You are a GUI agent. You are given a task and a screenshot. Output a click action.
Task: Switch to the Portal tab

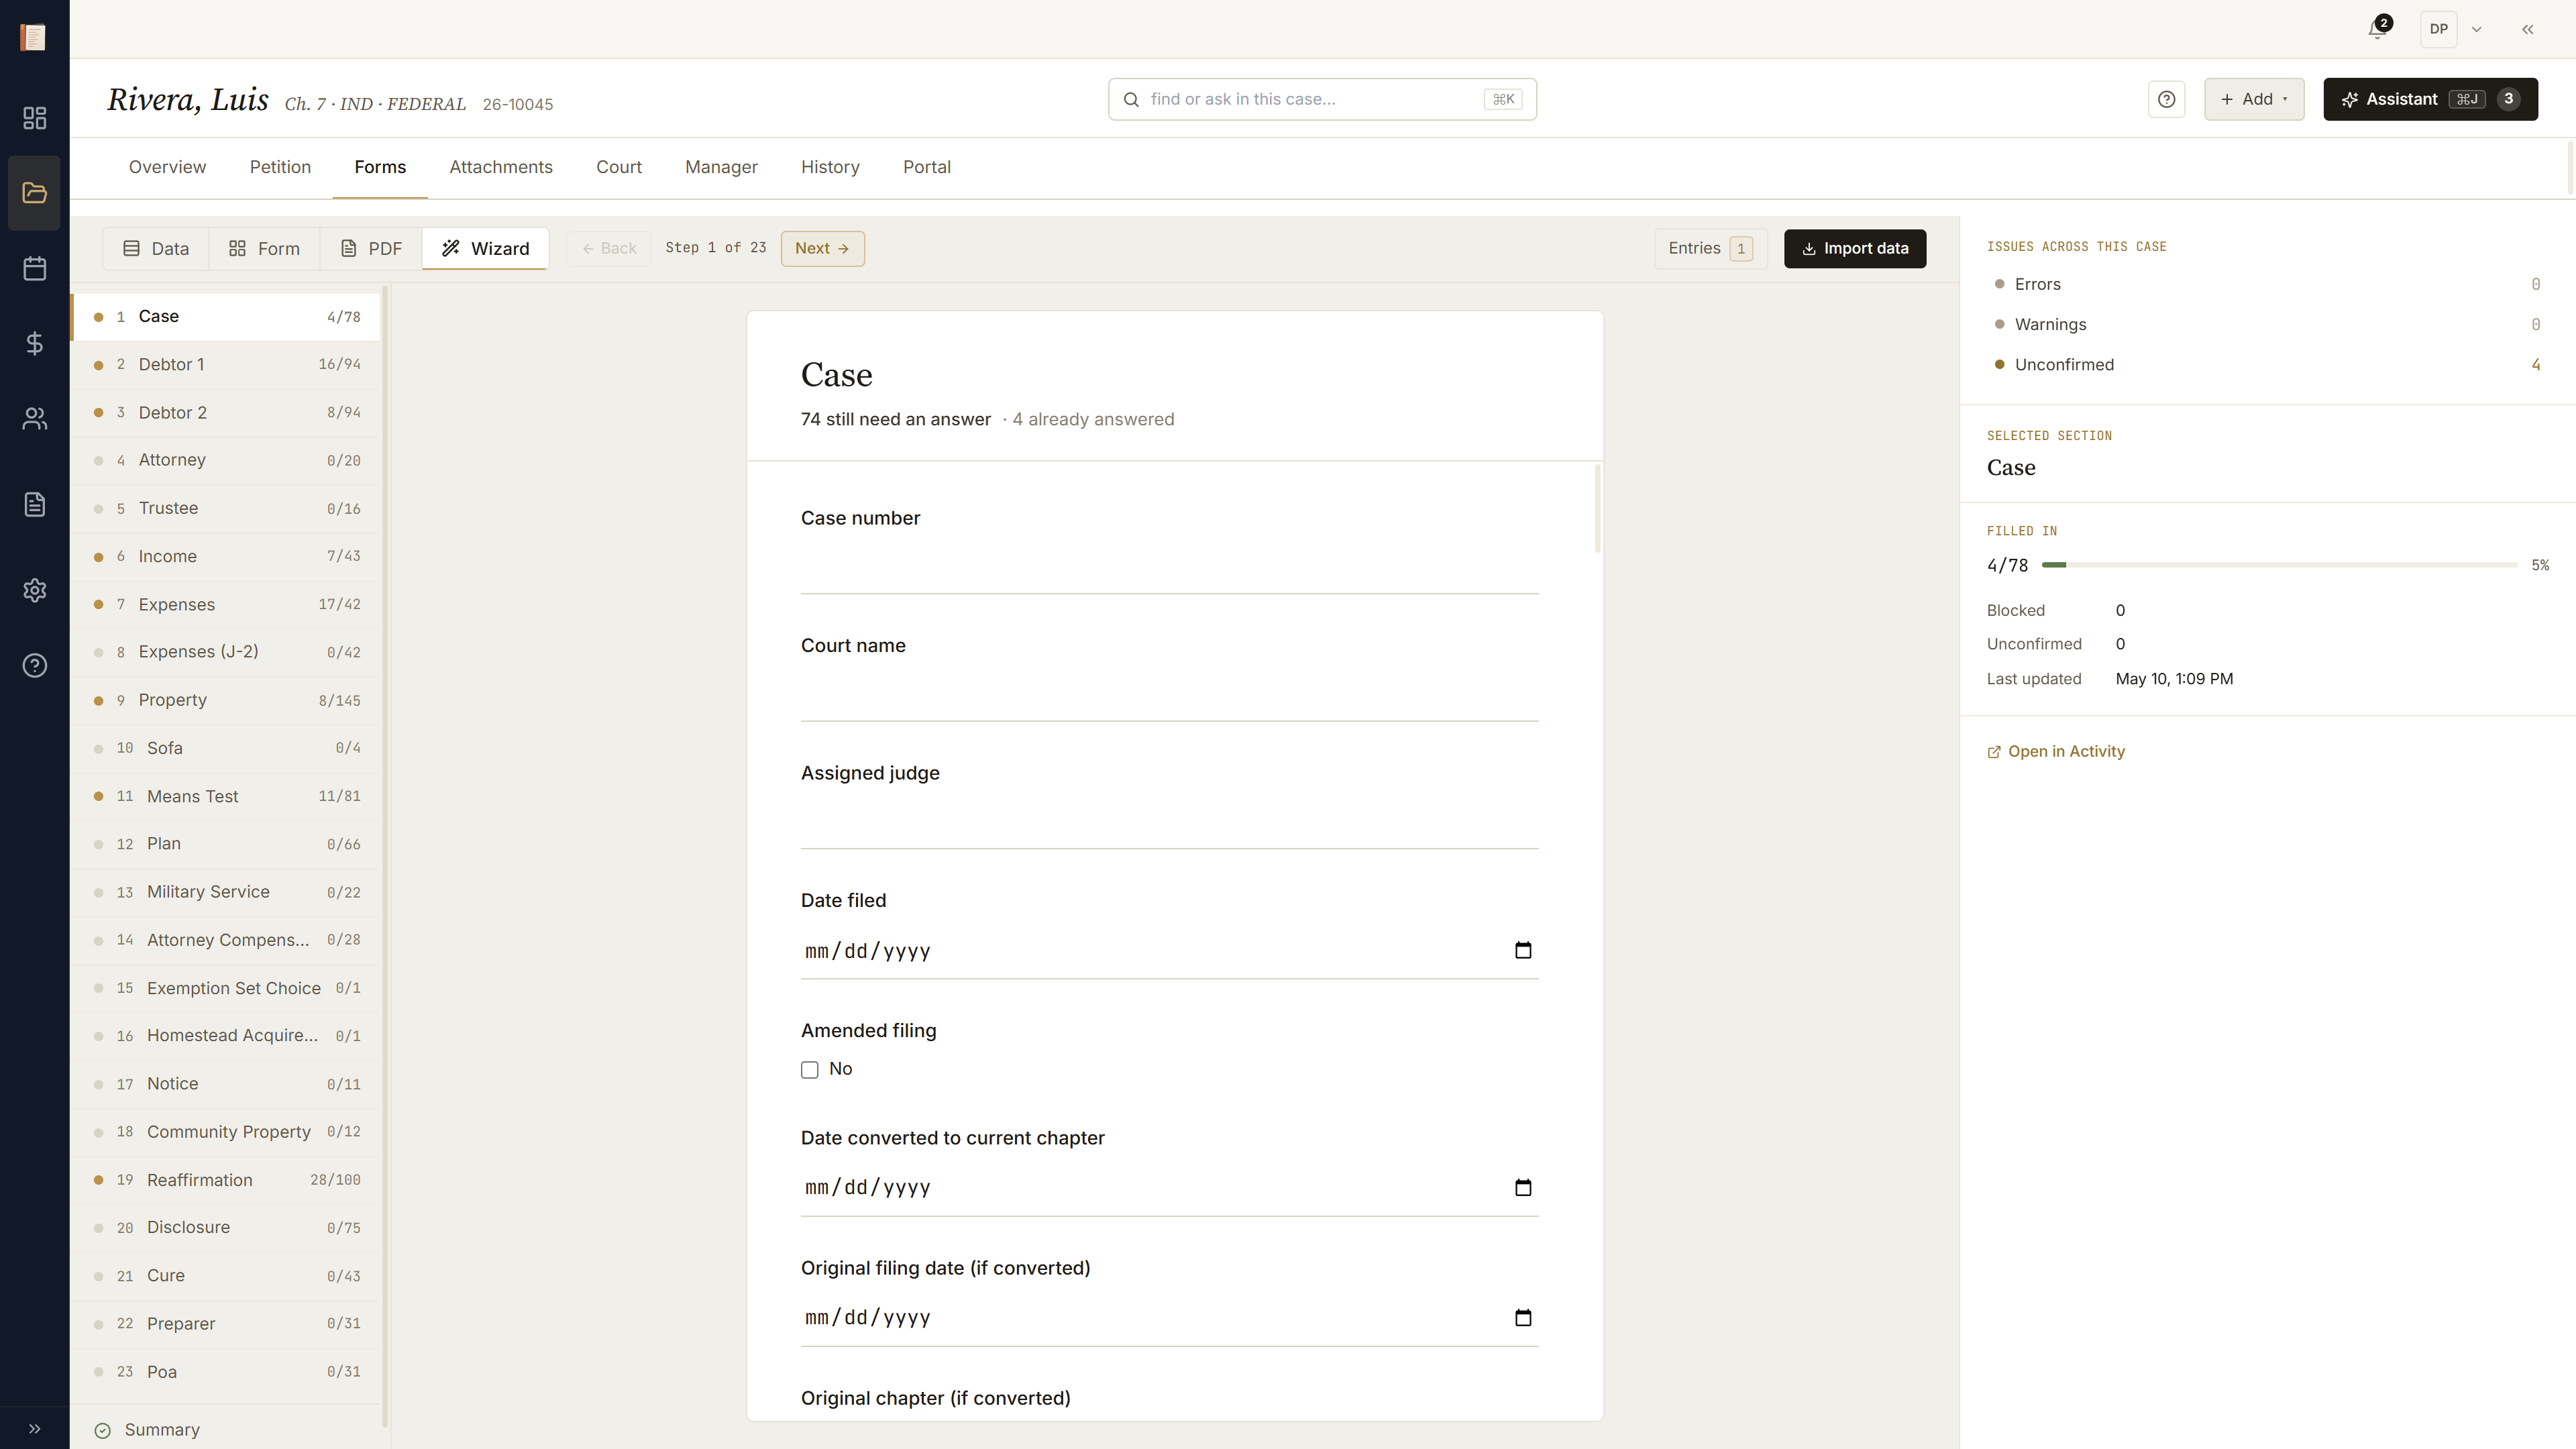tap(926, 167)
